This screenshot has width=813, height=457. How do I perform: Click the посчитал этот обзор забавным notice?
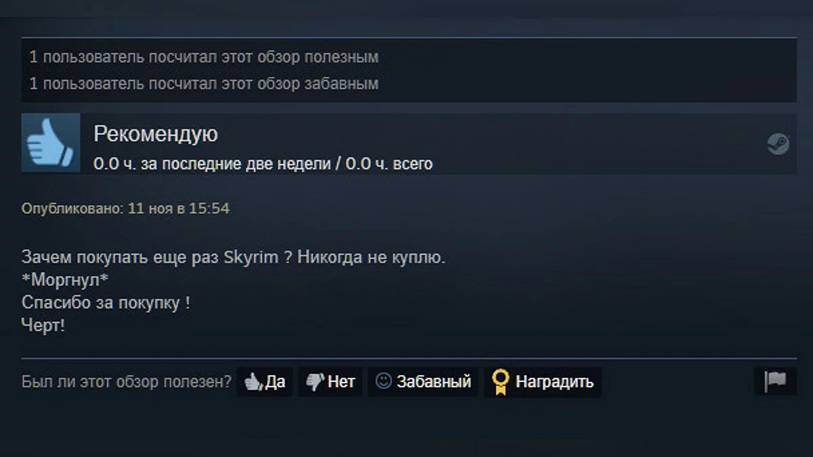coord(203,84)
